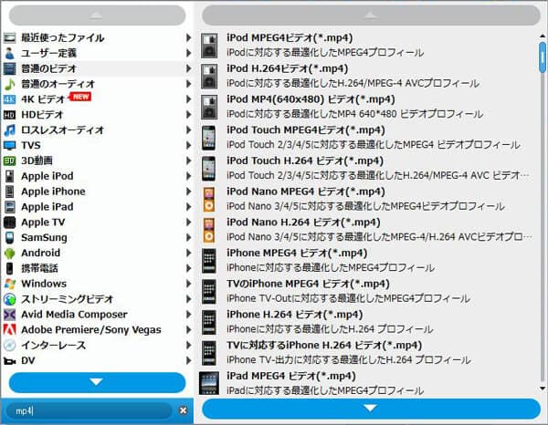Click the Apple iPod device icon
548x425 pixels.
pos(9,176)
